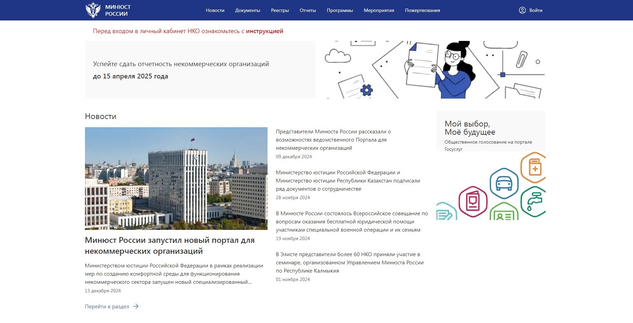Click the crimson passport hexagon icon

[473, 202]
